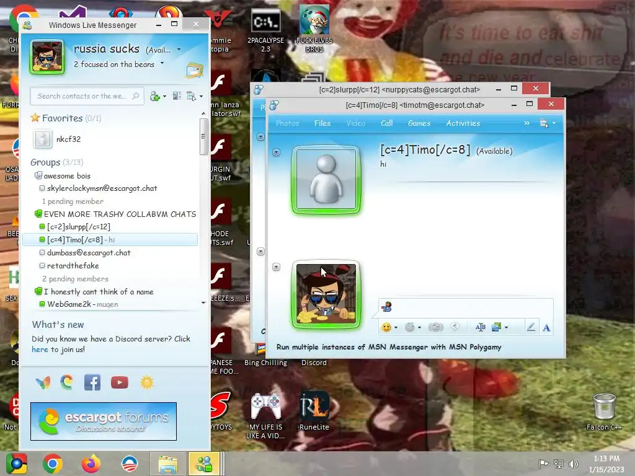Open the 2PACALYPSE 2.3 desktop icon
Viewport: 635px width, 476px height.
click(x=265, y=29)
